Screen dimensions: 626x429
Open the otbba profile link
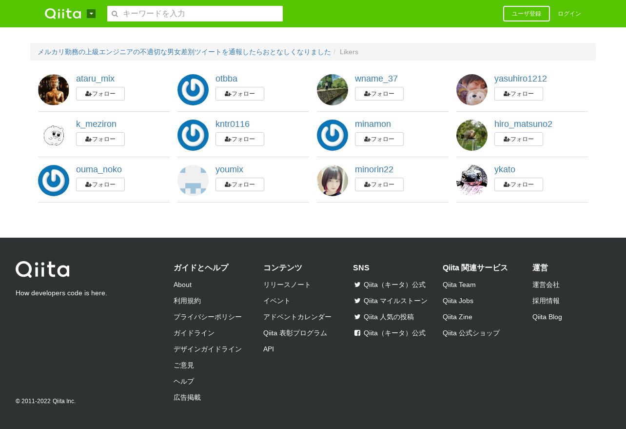click(x=226, y=79)
